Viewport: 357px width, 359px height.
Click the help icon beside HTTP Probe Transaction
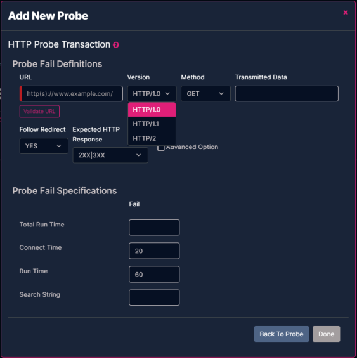pos(116,45)
